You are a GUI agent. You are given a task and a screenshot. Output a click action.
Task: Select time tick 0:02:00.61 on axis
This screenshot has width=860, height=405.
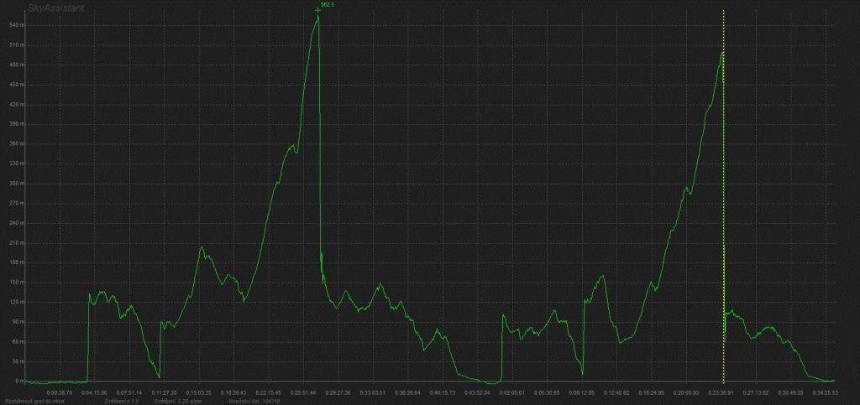coord(511,392)
